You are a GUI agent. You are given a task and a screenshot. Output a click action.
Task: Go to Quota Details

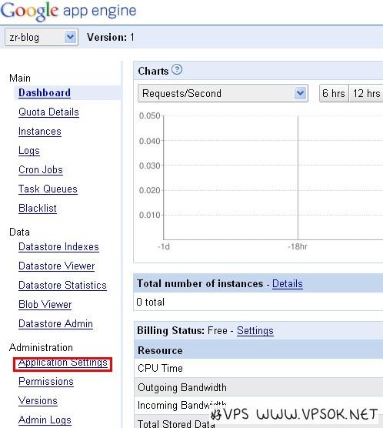48,112
